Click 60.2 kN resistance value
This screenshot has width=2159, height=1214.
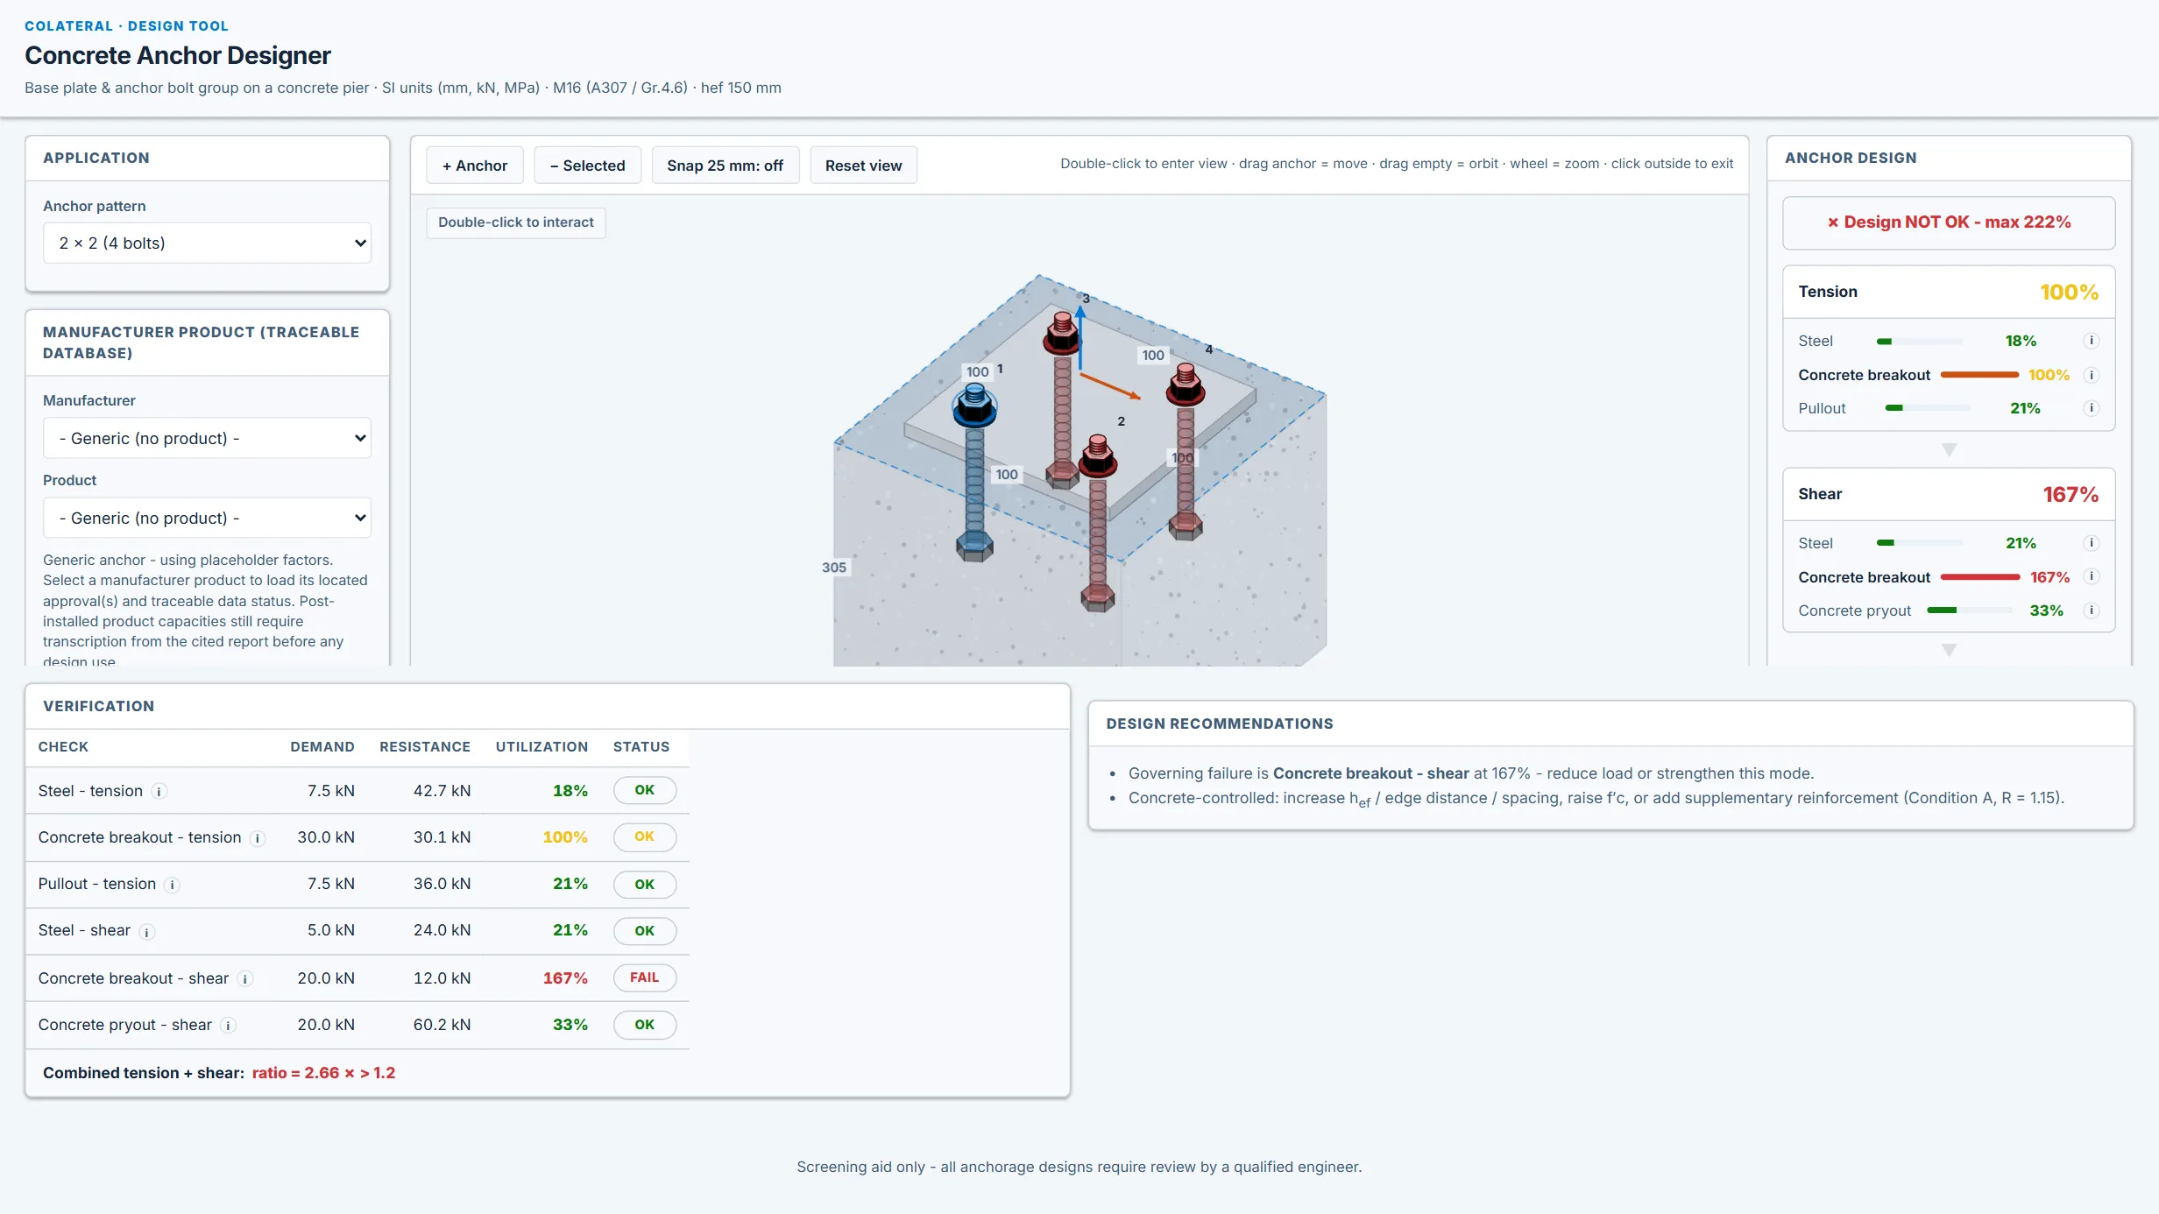click(442, 1025)
